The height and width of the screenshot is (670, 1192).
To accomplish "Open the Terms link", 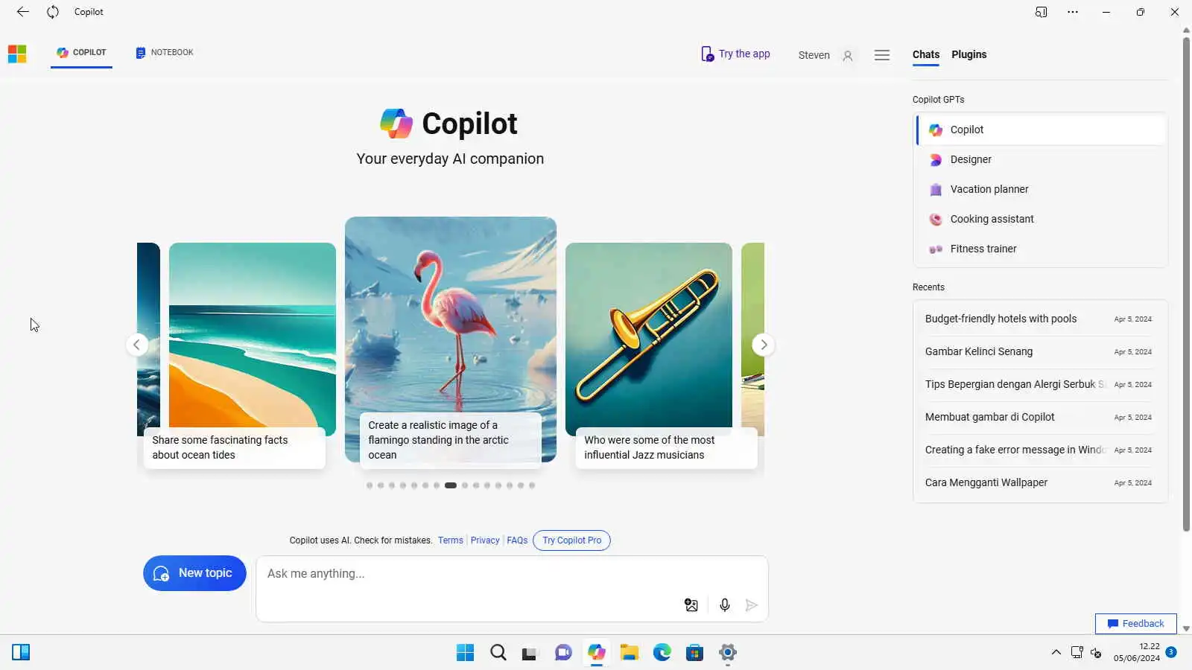I will tap(451, 540).
